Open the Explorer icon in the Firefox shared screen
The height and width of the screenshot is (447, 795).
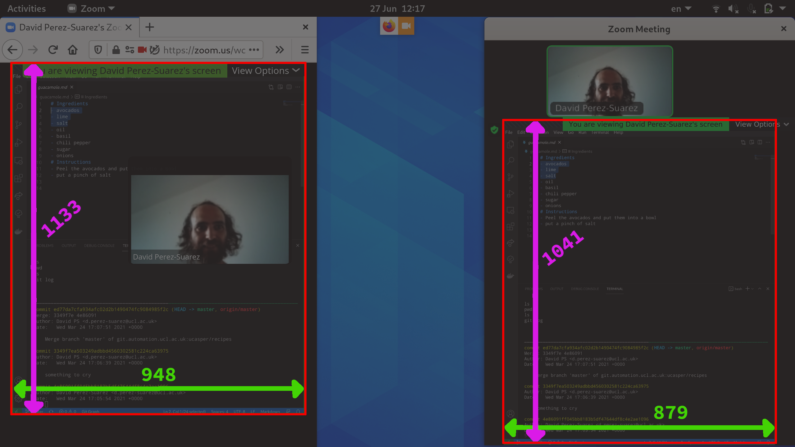pos(19,90)
